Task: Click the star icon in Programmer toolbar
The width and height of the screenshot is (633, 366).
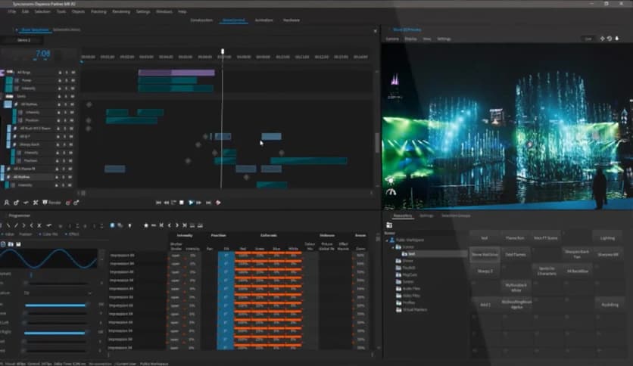Action: (145, 225)
